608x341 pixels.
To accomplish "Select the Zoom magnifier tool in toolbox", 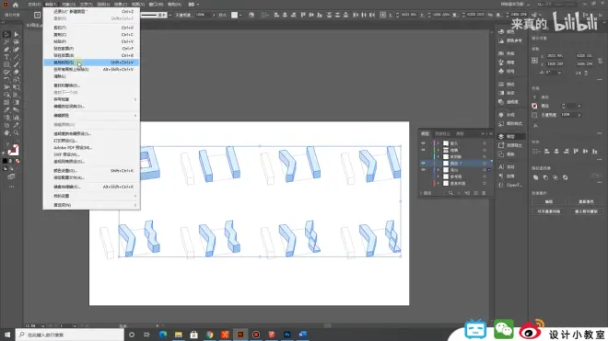I will (x=17, y=132).
